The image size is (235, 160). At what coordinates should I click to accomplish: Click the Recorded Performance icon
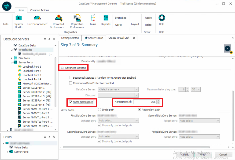(58, 18)
